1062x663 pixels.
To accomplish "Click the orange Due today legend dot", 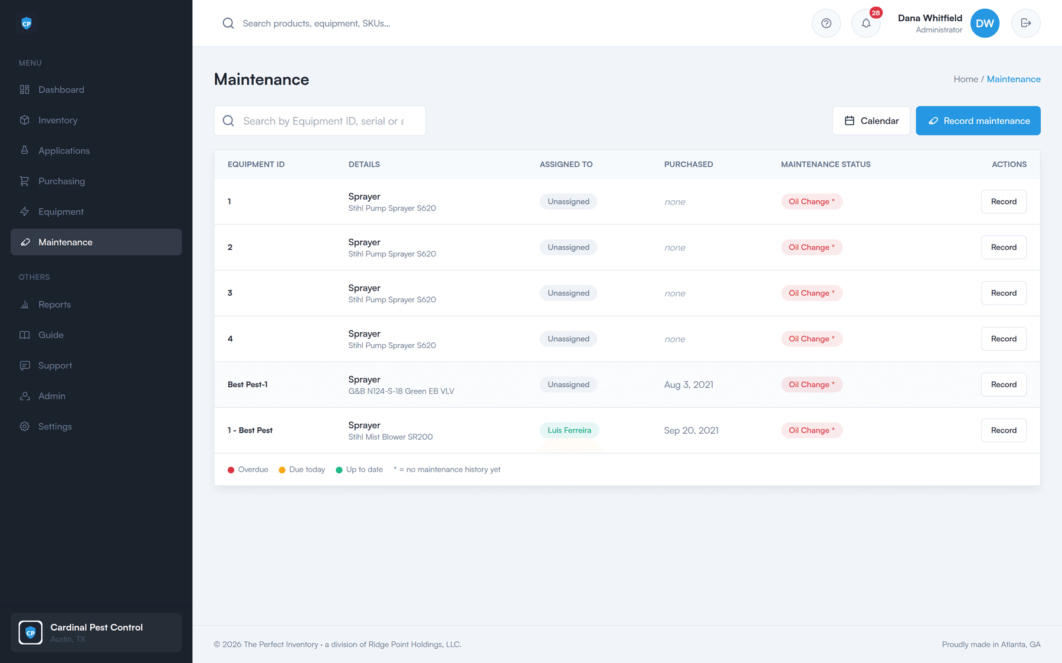I will click(x=282, y=470).
